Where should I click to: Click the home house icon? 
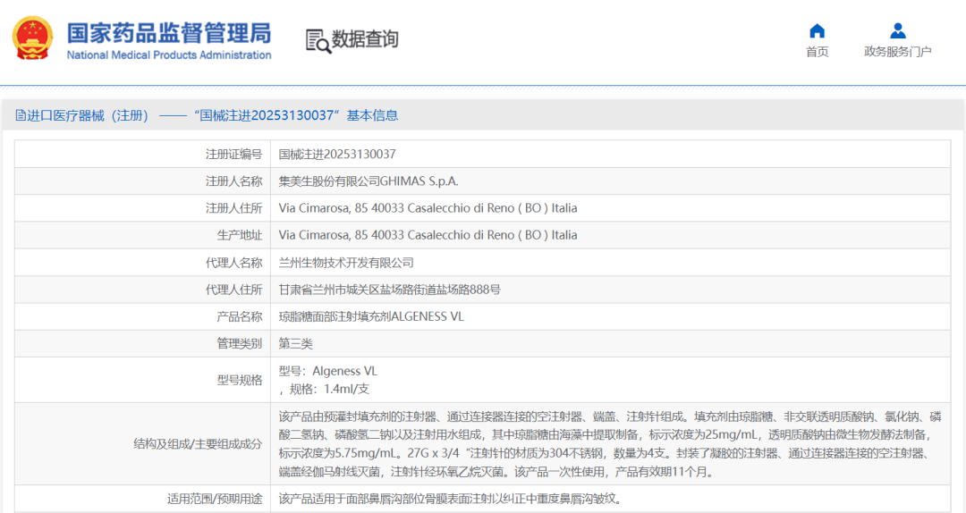(x=817, y=30)
